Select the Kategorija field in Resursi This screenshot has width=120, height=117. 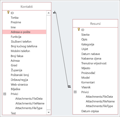(95, 44)
